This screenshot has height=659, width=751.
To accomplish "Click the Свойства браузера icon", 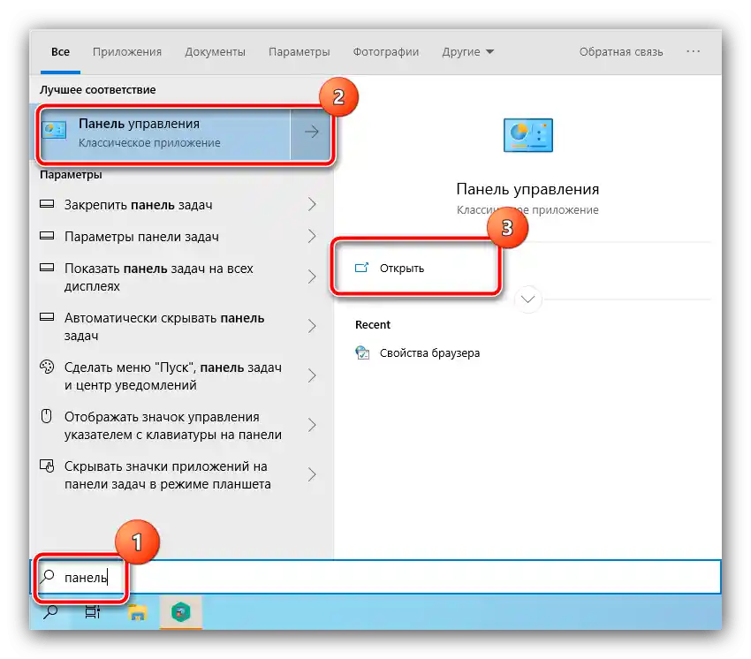I will [x=362, y=353].
